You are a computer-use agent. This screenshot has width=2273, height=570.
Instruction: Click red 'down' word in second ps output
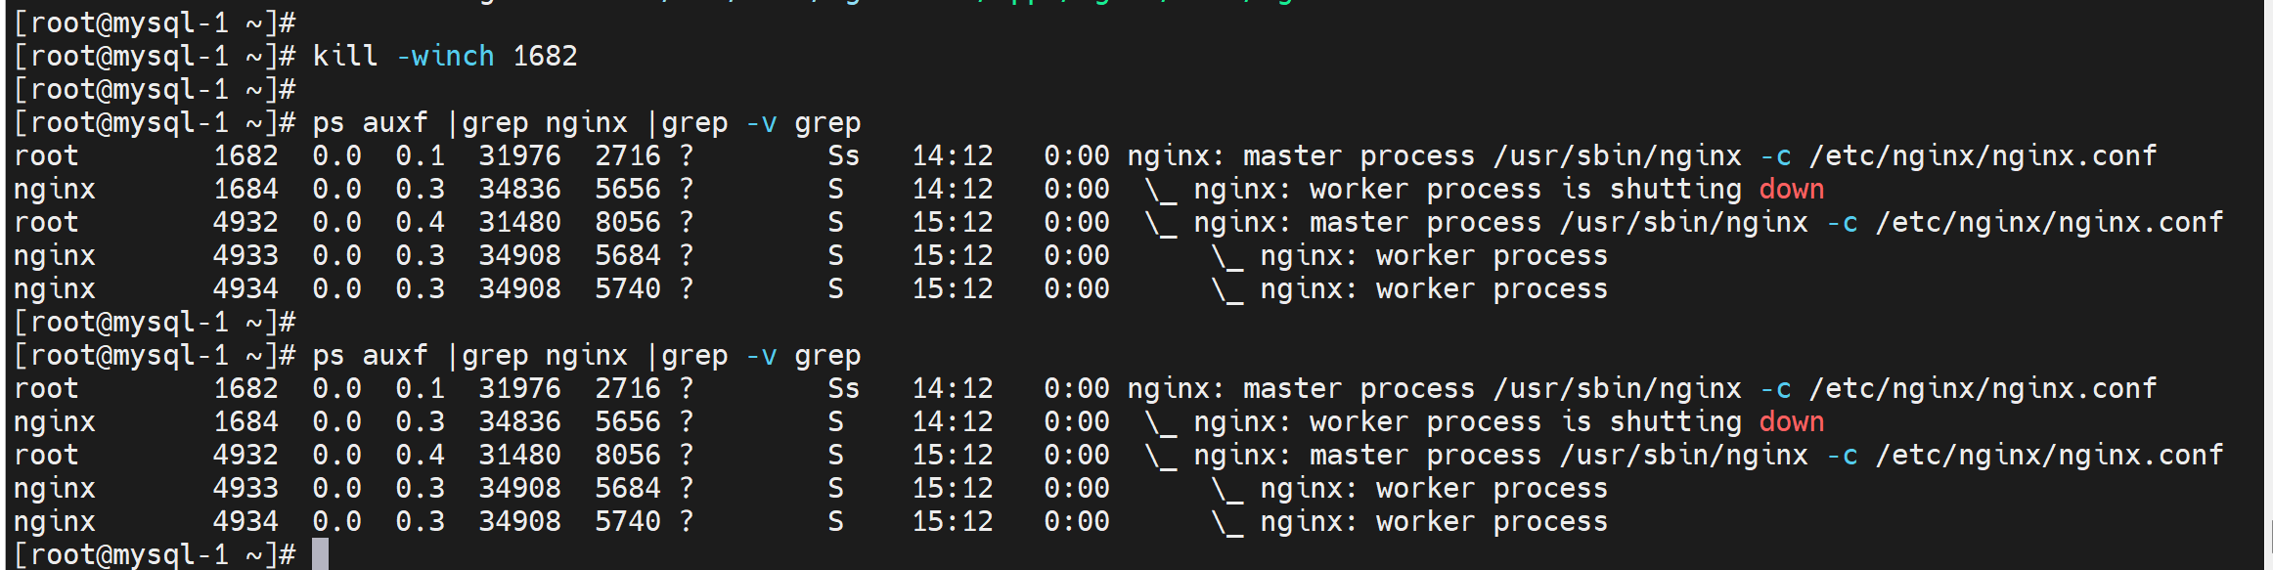pyautogui.click(x=1791, y=422)
